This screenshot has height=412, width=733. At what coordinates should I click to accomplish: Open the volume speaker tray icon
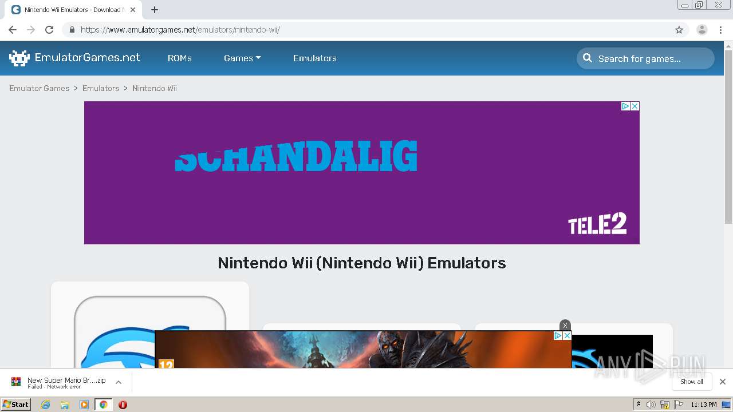651,405
